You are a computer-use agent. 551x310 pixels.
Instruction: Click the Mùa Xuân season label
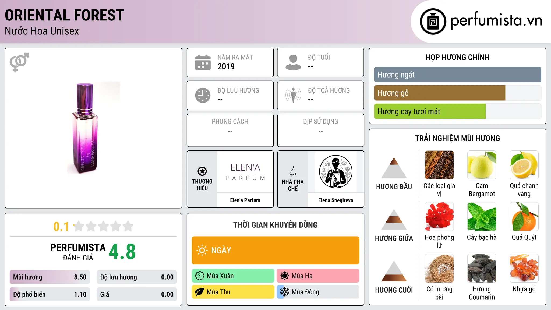(x=220, y=276)
